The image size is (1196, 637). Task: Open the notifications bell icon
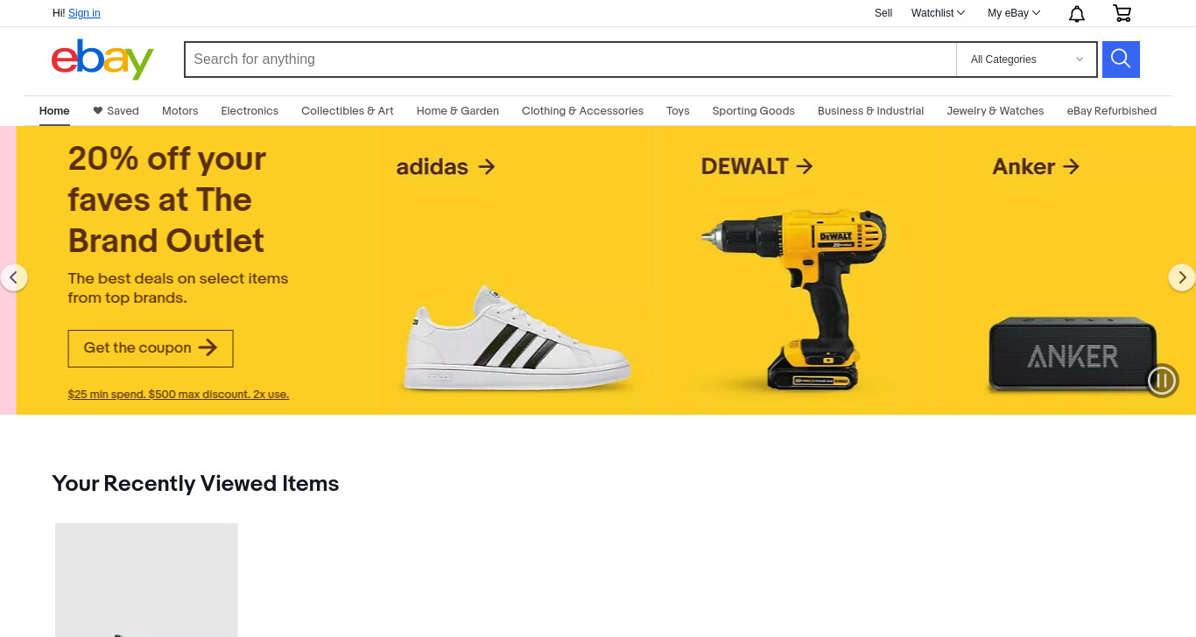pos(1077,13)
